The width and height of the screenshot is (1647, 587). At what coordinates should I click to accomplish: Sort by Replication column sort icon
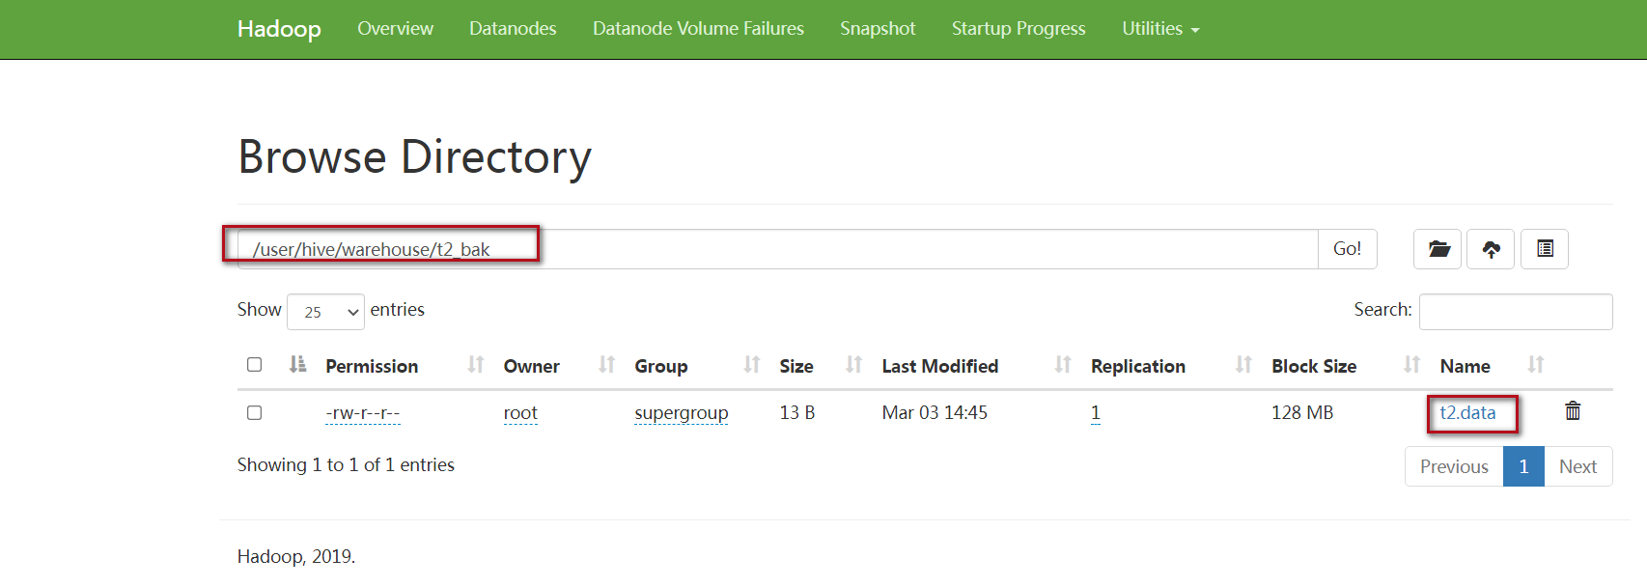(1243, 365)
